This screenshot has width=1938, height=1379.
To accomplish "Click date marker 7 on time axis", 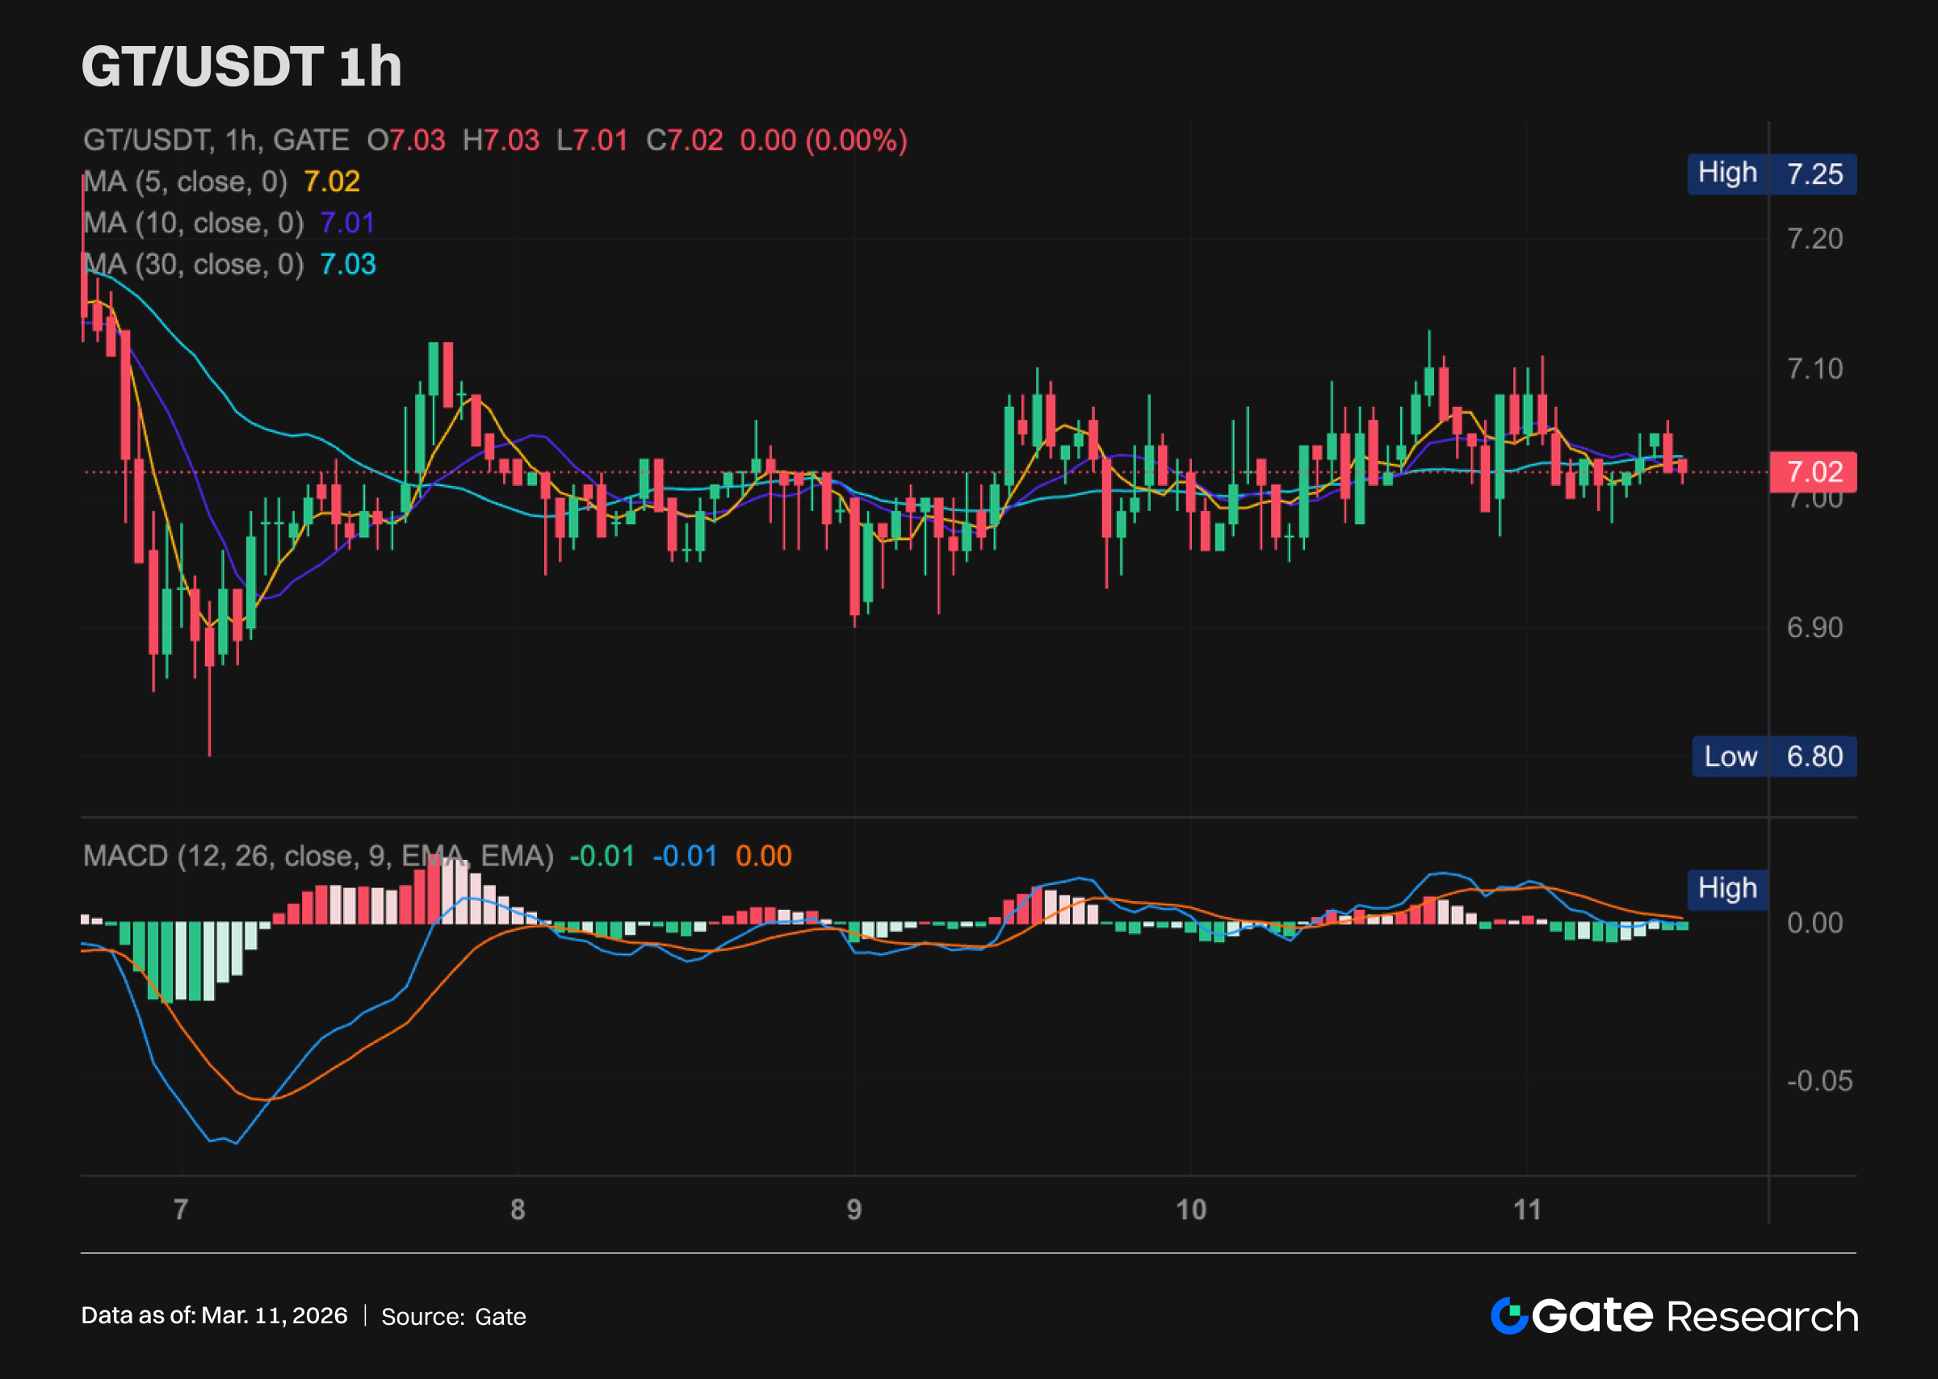I will (x=181, y=1209).
